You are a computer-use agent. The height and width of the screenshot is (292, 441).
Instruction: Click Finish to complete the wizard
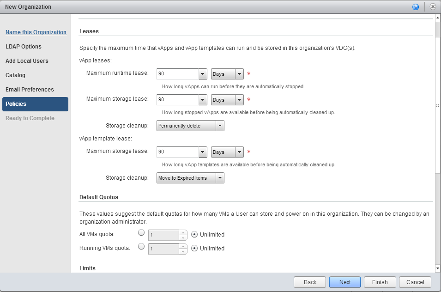tap(380, 282)
